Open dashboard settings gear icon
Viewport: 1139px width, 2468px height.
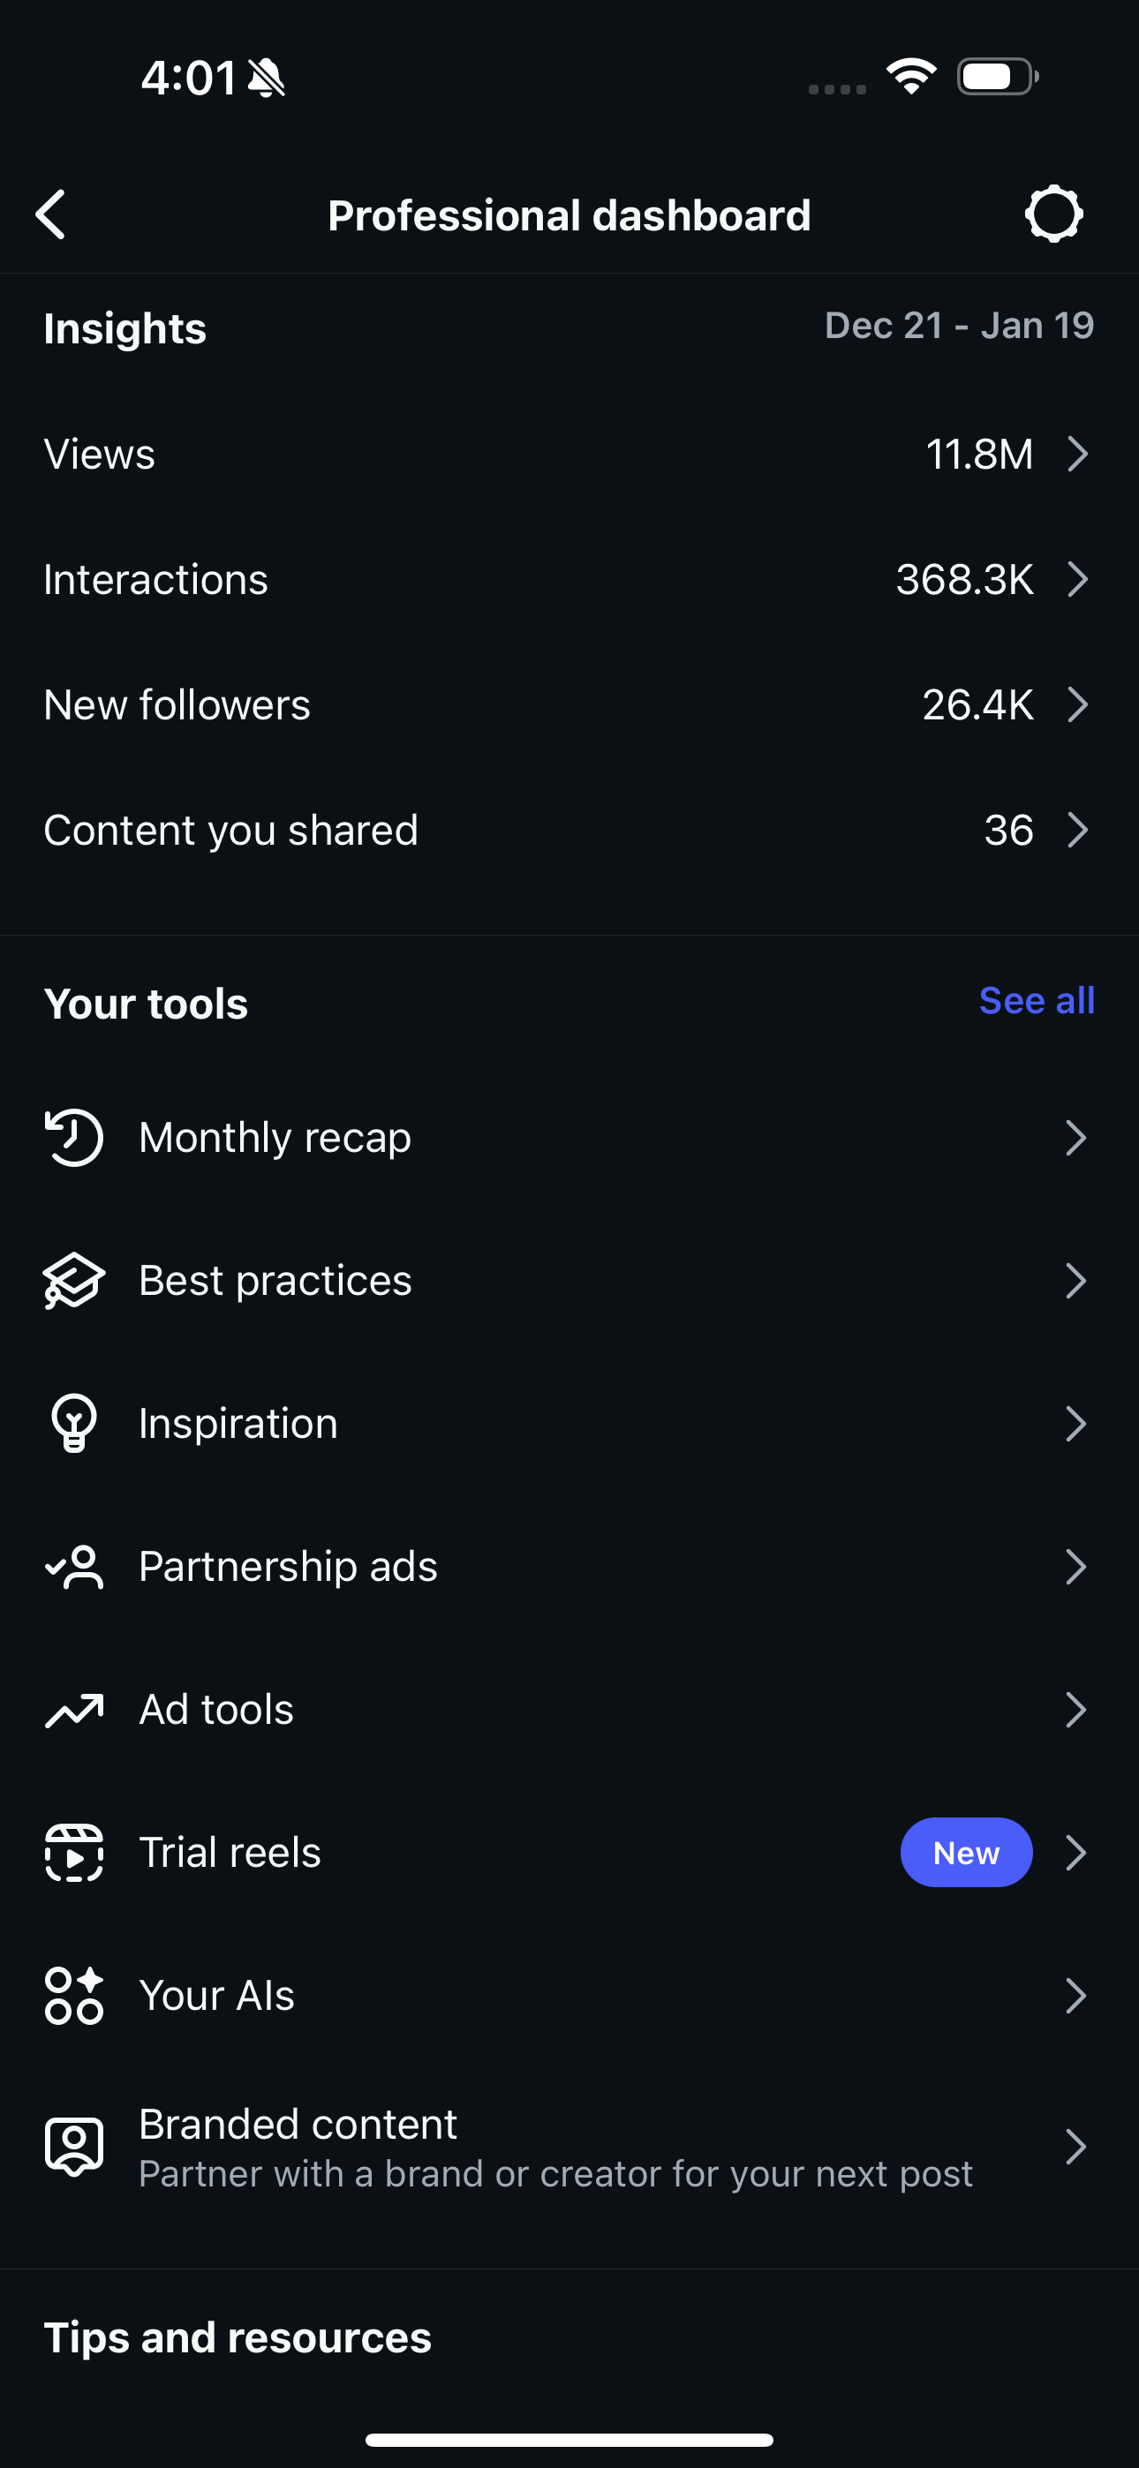(x=1053, y=214)
